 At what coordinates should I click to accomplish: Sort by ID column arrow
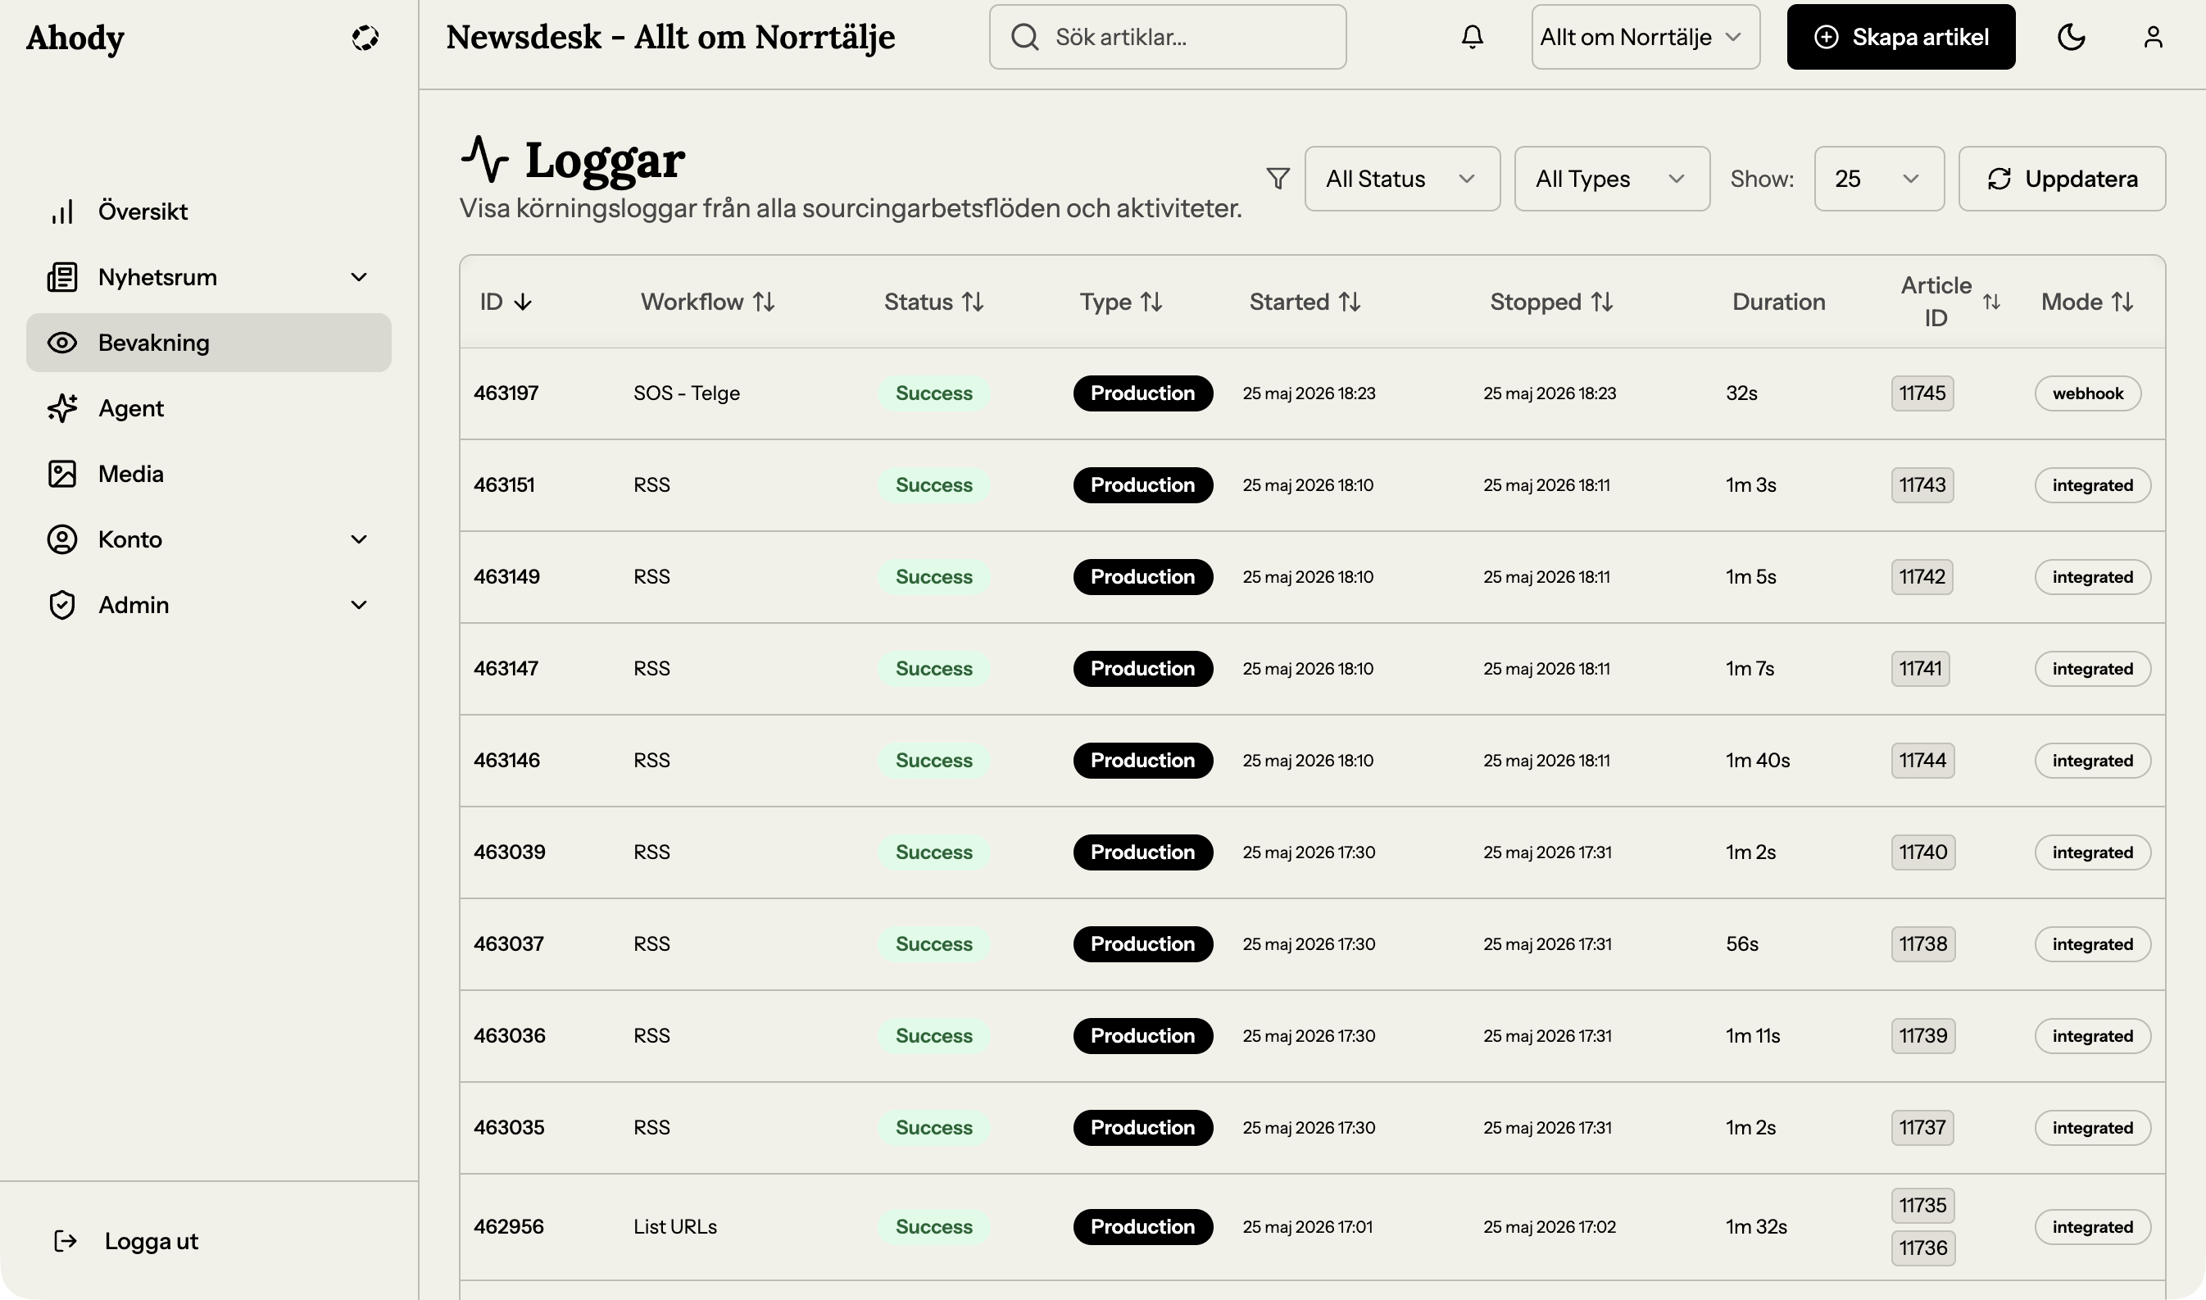[523, 302]
